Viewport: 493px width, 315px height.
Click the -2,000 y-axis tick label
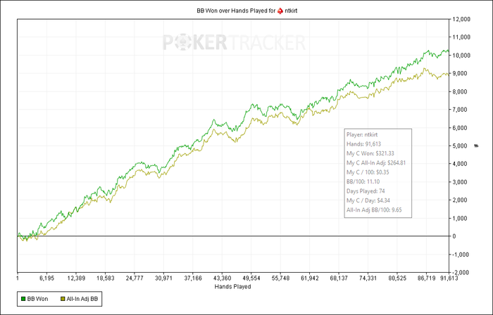460,272
